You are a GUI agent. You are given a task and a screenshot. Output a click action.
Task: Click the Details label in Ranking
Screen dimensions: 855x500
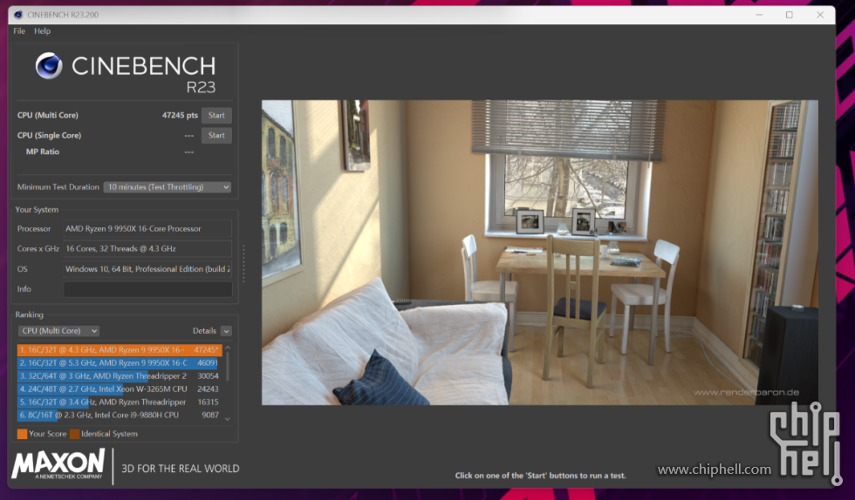[204, 331]
